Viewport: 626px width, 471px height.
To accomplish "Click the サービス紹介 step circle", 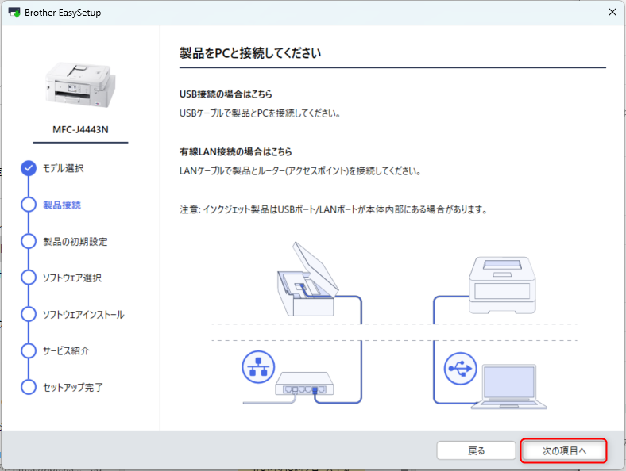I will [x=29, y=350].
